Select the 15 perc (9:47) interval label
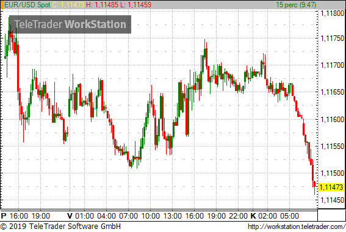 coord(296,5)
